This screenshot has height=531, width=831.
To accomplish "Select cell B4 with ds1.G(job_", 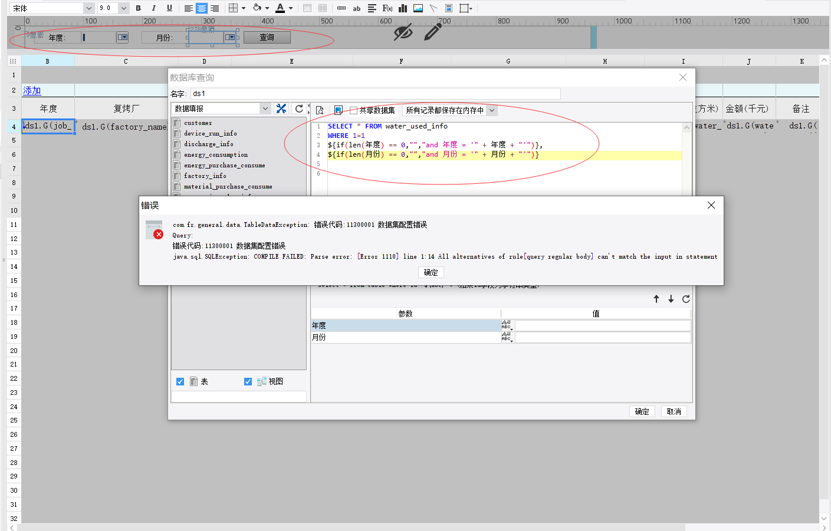I will click(48, 126).
